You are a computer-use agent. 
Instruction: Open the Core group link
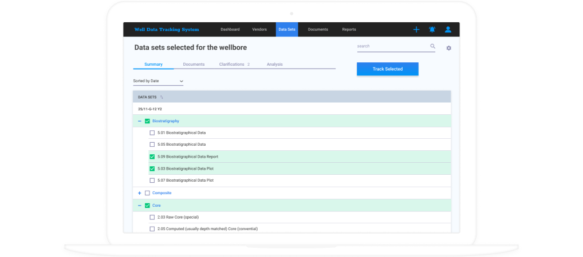pyautogui.click(x=156, y=206)
